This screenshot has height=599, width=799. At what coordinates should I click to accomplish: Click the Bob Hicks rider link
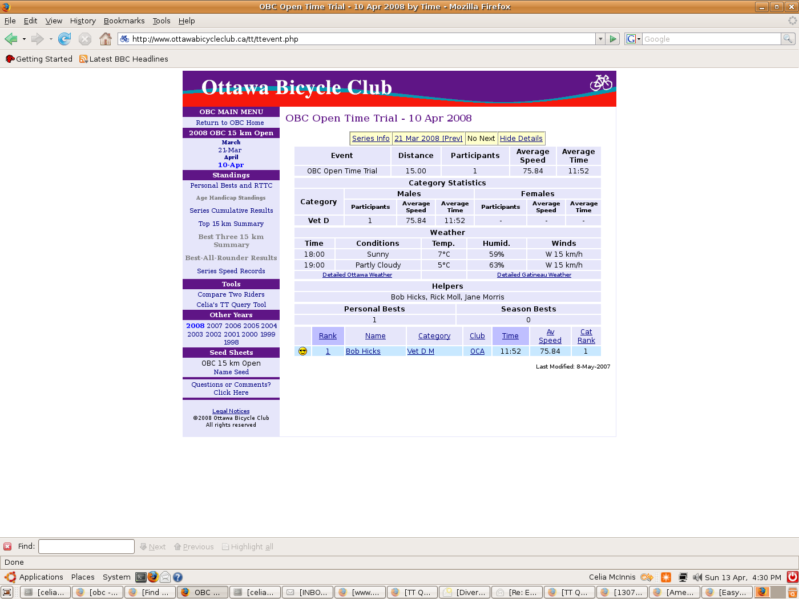pyautogui.click(x=363, y=351)
